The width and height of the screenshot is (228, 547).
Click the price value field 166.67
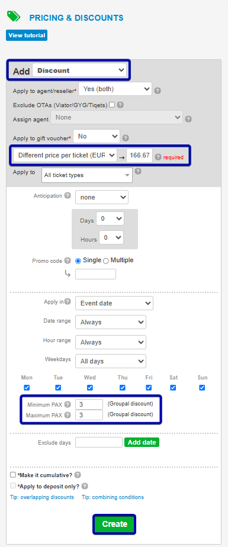tap(139, 155)
